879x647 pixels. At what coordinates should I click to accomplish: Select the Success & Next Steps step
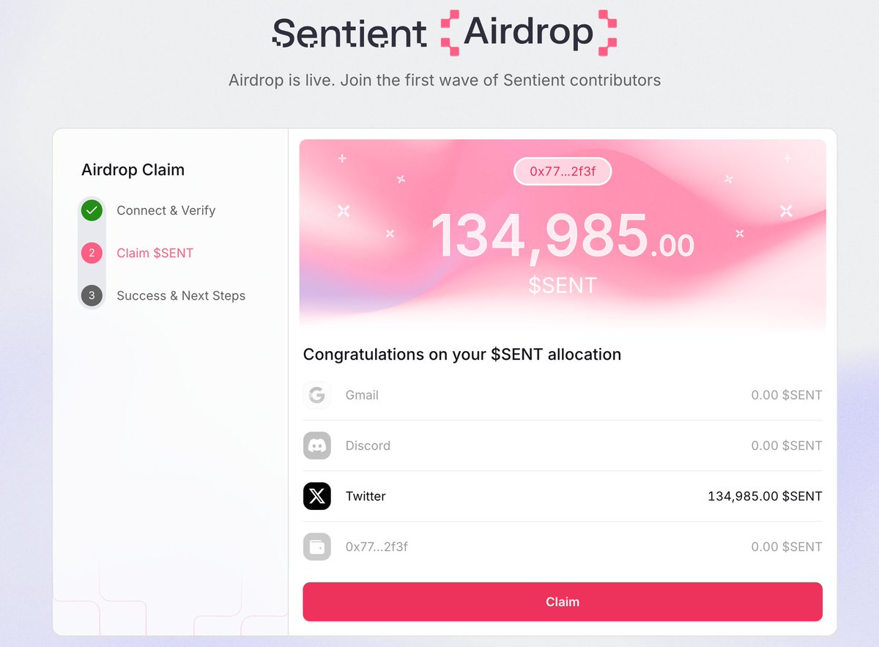(x=181, y=295)
